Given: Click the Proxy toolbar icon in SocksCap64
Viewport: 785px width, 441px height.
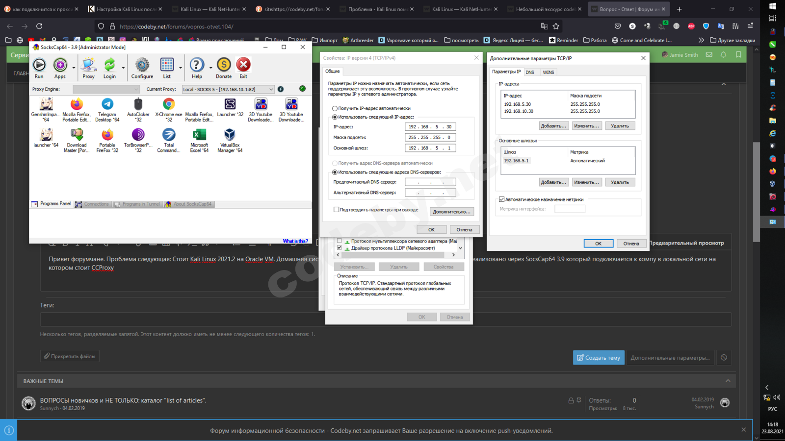Looking at the screenshot, I should point(88,65).
